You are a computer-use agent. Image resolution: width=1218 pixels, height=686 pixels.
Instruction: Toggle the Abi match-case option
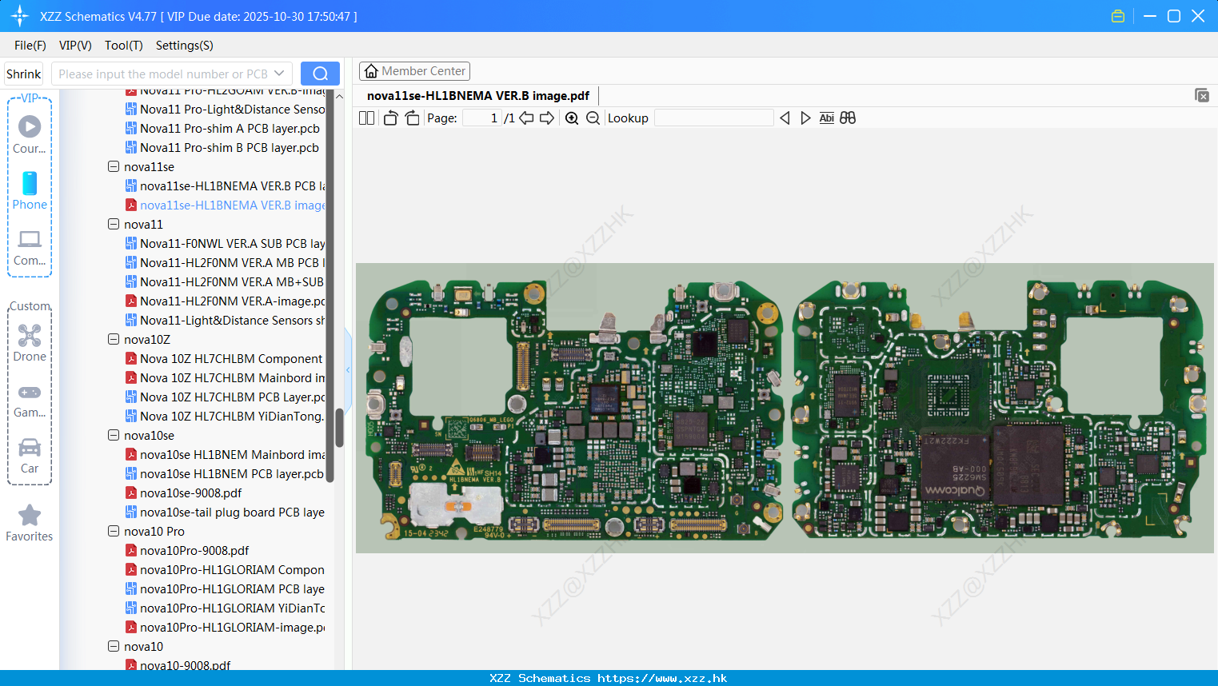click(827, 118)
